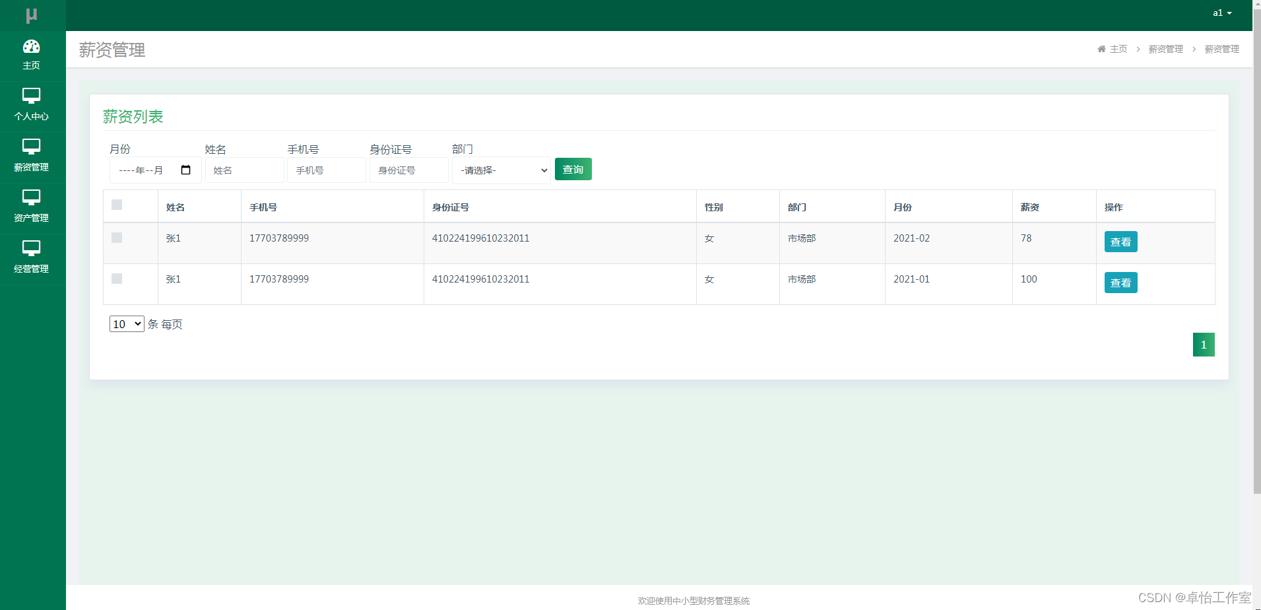Open 经营管理 monitor icon in sidebar

(x=32, y=249)
